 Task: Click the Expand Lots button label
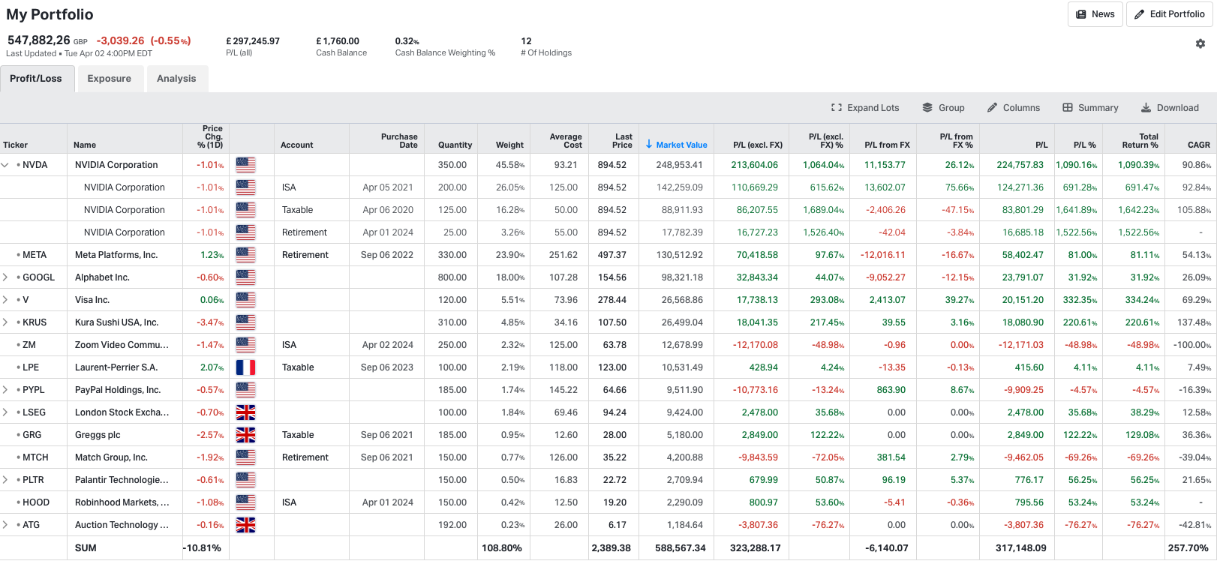(873, 108)
